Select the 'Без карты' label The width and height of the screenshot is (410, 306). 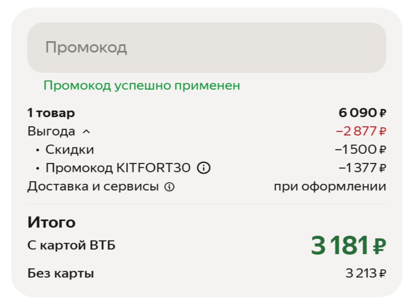click(x=61, y=274)
